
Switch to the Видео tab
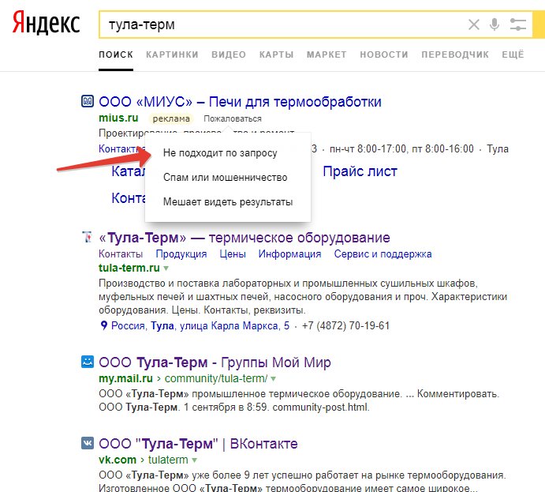click(x=229, y=54)
